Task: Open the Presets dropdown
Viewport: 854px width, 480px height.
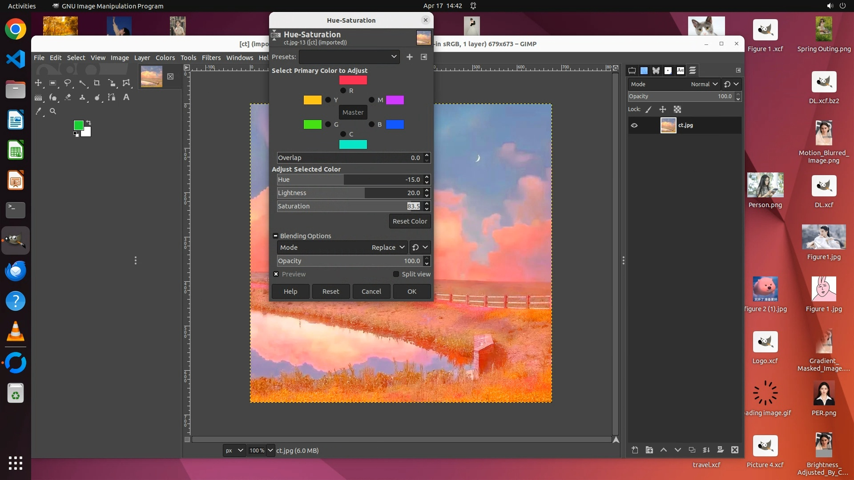Action: tap(349, 57)
